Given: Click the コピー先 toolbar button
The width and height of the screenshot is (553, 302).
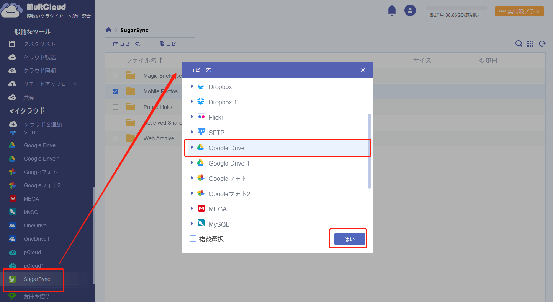Looking at the screenshot, I should [127, 44].
